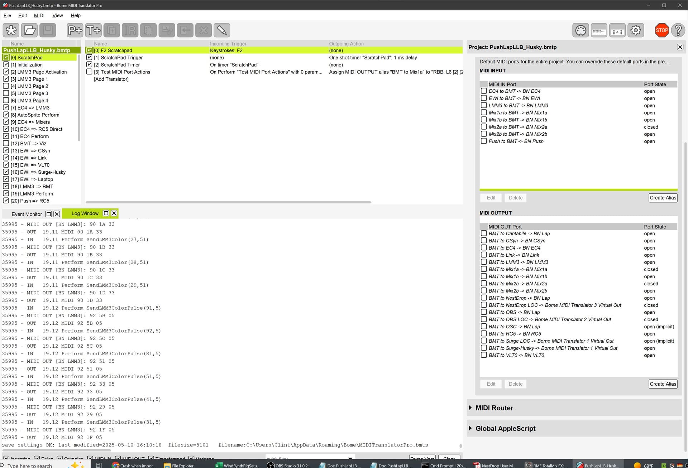Switch to the Event Monitor tab
Viewport: 688px width, 468px height.
tap(27, 214)
